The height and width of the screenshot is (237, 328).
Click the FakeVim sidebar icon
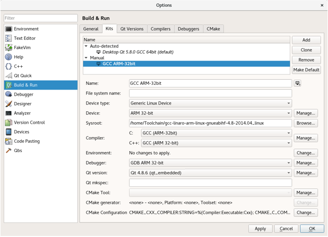click(9, 48)
